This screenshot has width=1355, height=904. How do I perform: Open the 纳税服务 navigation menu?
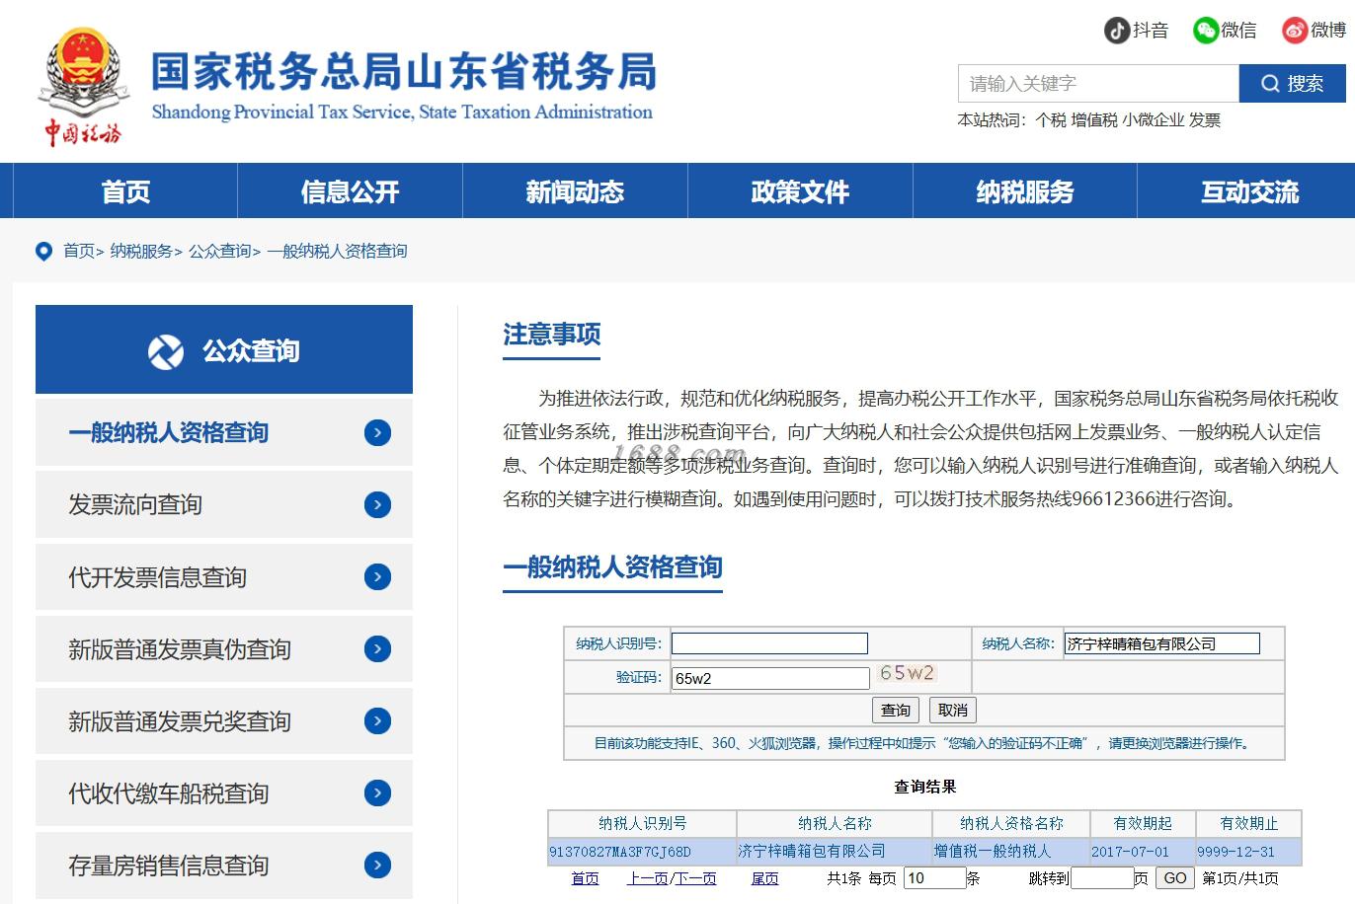(1025, 191)
